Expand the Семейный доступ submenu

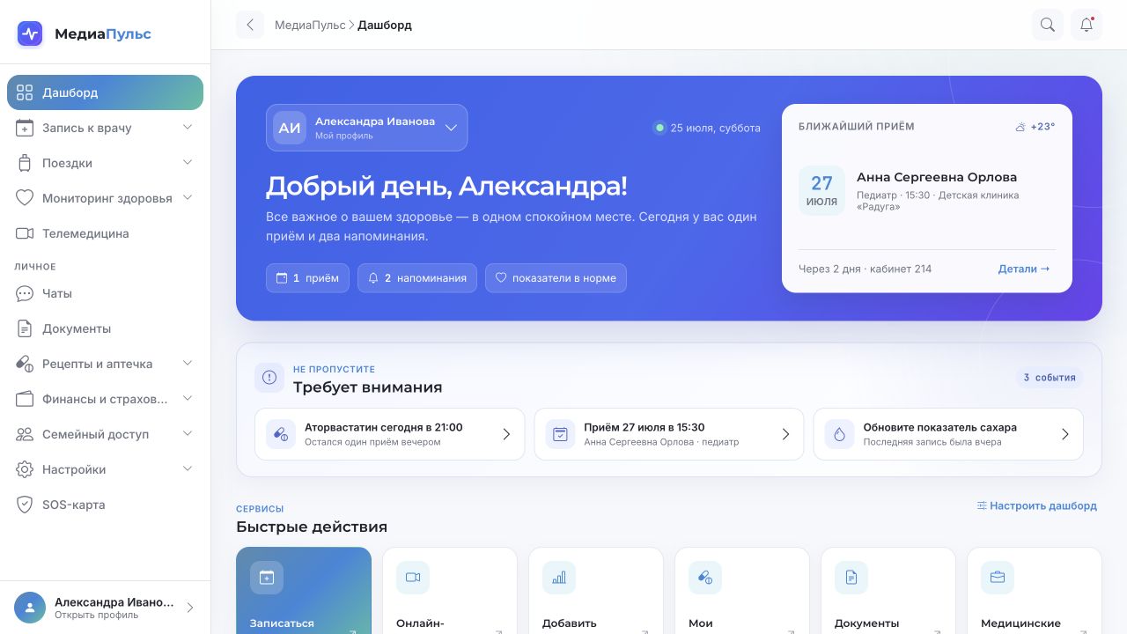pyautogui.click(x=188, y=434)
